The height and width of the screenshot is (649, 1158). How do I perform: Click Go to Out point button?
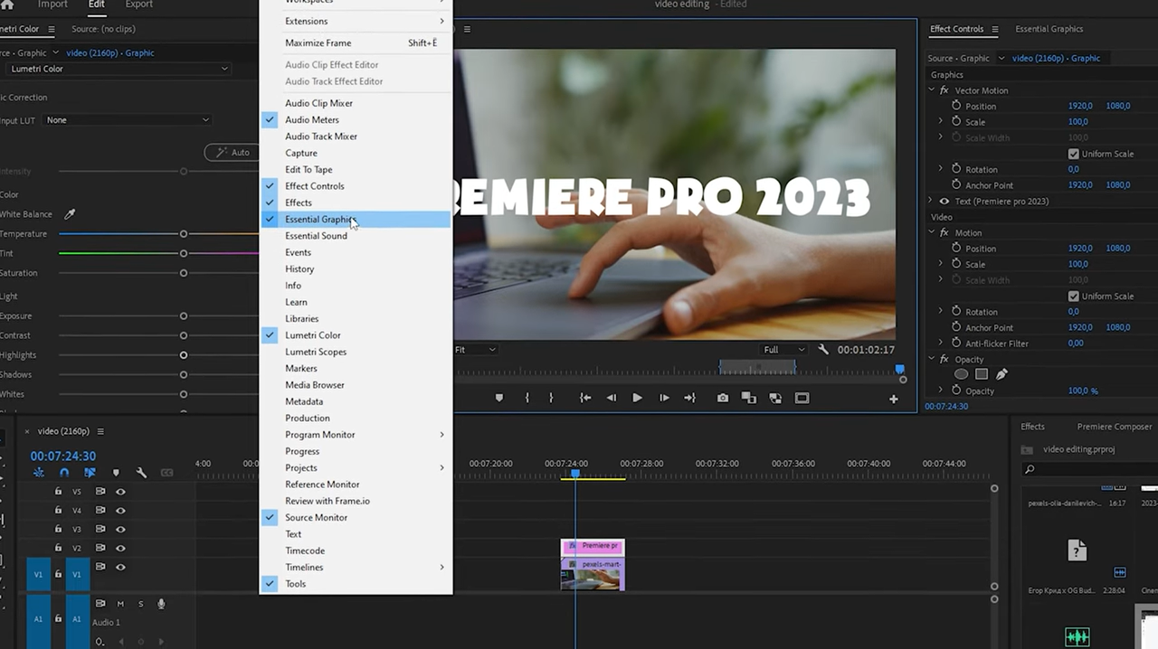690,398
